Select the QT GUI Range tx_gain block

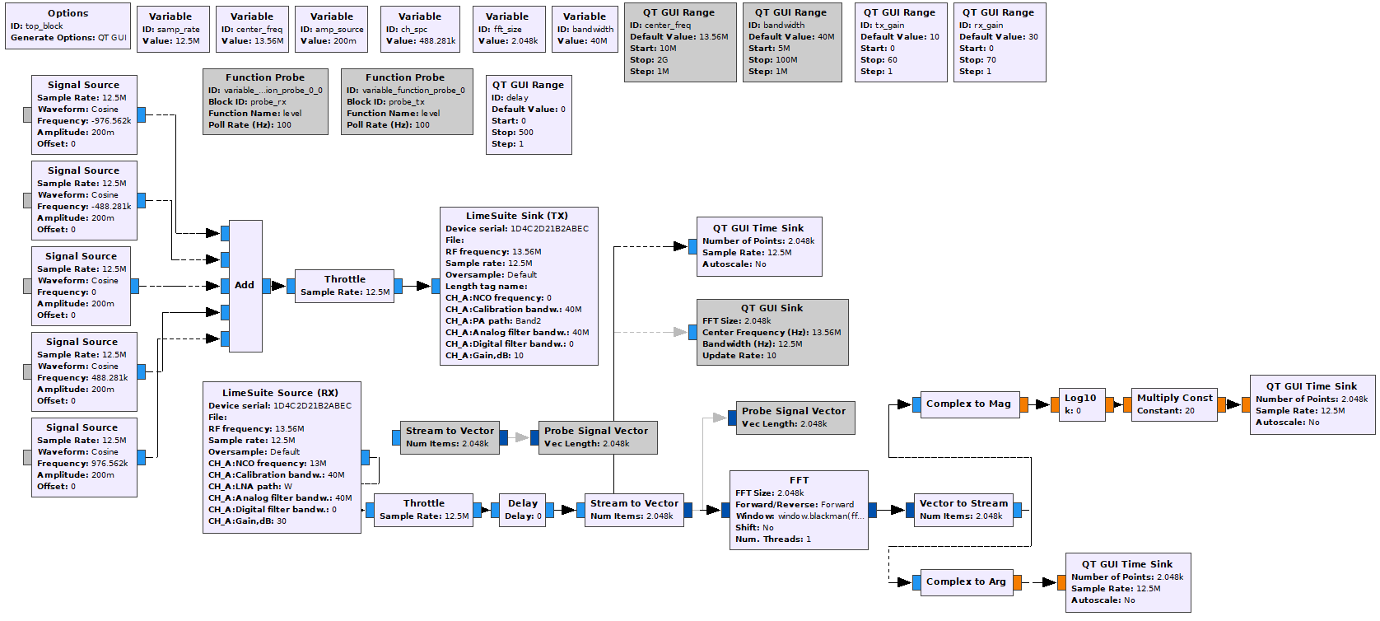click(901, 43)
